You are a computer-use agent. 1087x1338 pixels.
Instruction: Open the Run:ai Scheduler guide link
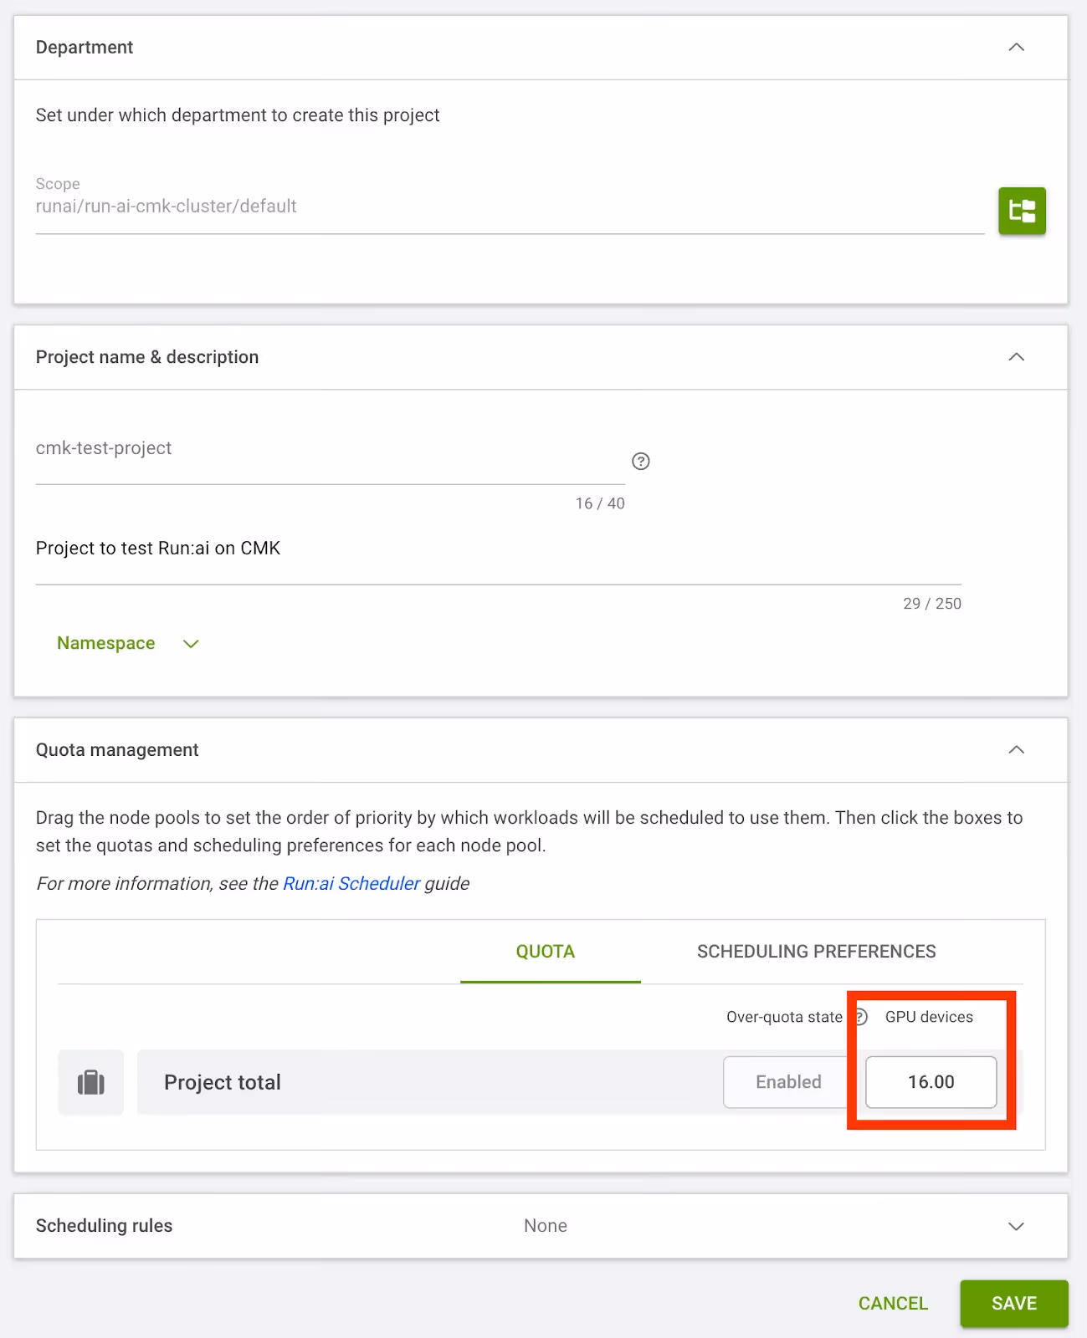pos(351,884)
